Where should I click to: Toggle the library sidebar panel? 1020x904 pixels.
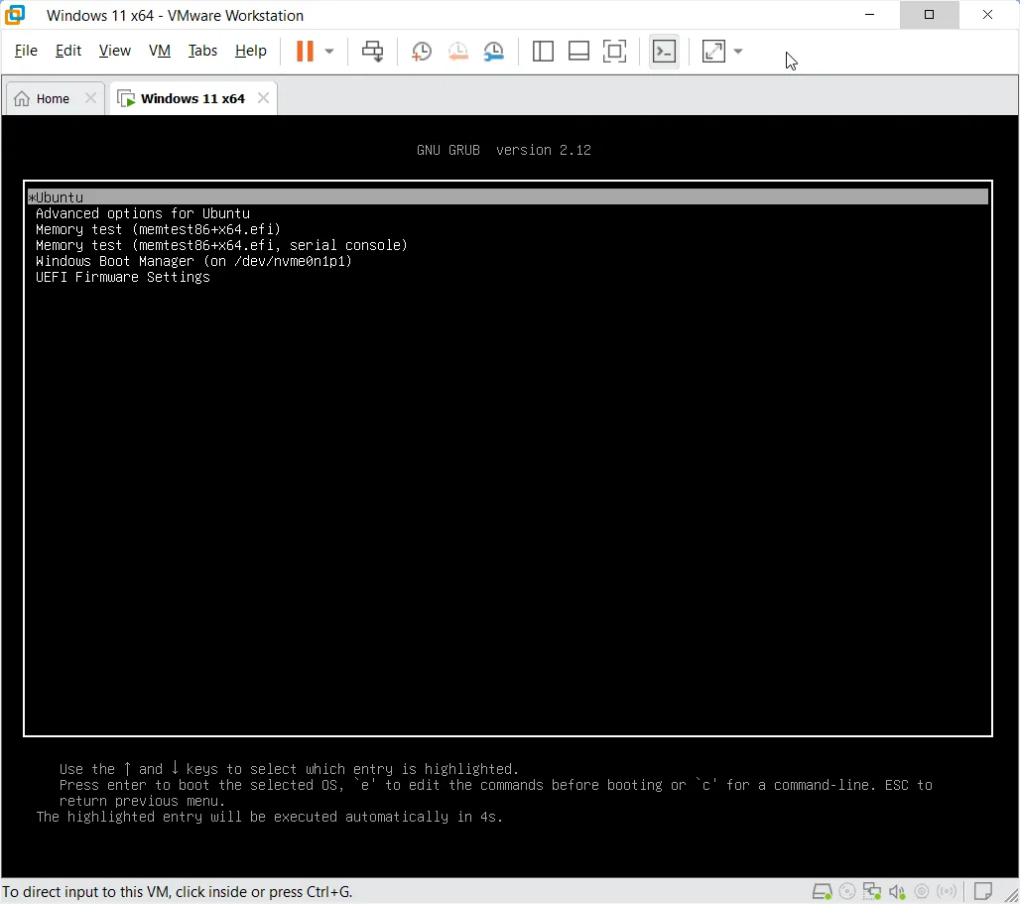pos(543,51)
